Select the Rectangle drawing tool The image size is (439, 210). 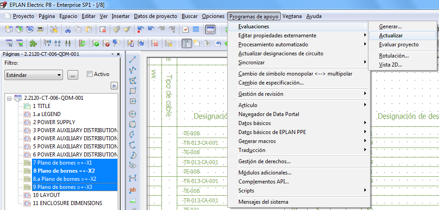tap(133, 91)
